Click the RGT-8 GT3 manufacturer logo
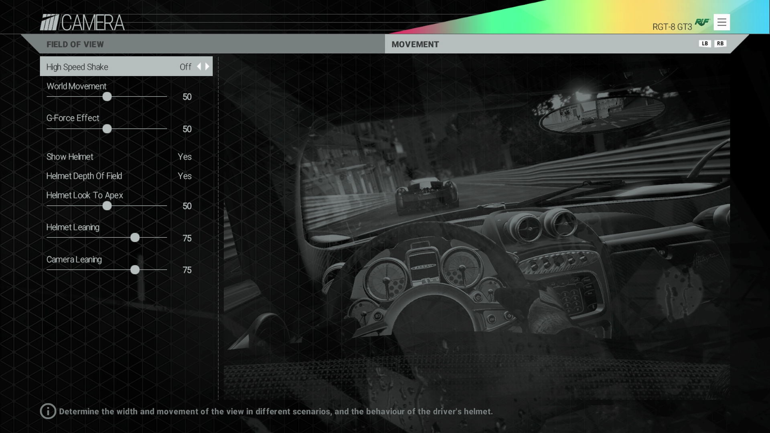Screen dimensions: 770x433 (702, 22)
